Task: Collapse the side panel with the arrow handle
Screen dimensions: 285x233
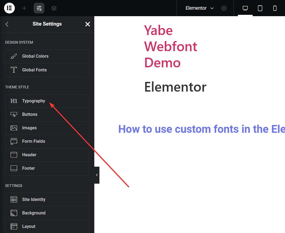Action: (97, 175)
